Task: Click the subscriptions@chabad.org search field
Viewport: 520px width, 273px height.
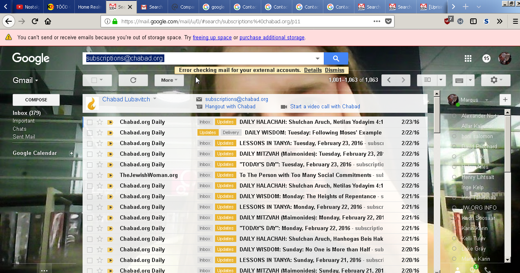Action: click(203, 58)
